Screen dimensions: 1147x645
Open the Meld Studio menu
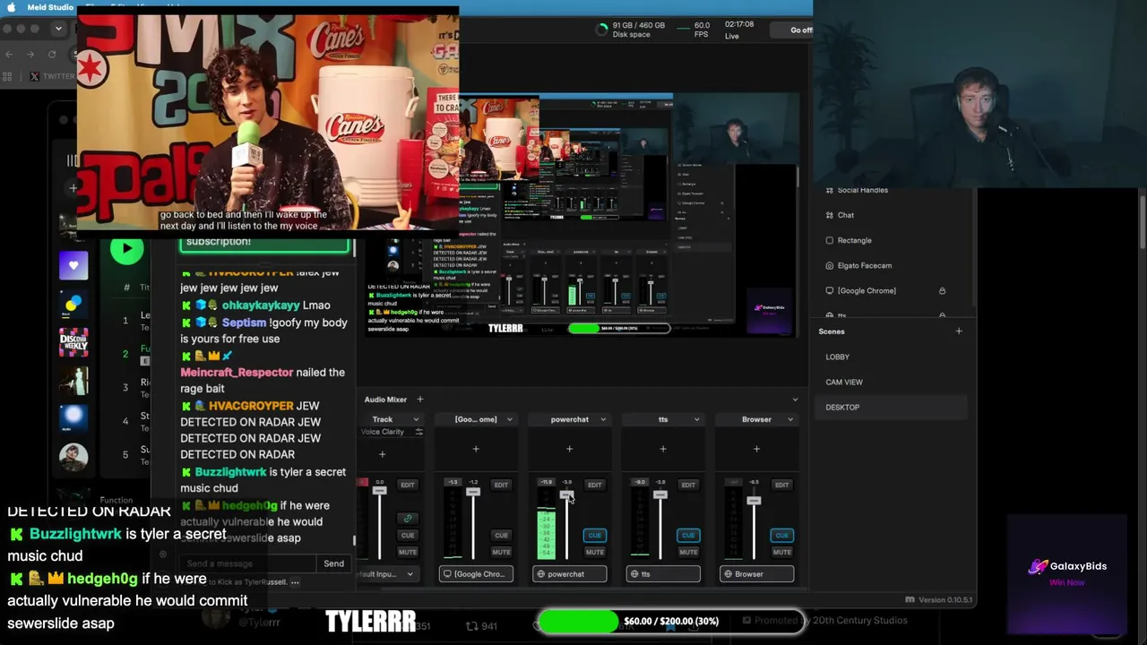(x=50, y=7)
